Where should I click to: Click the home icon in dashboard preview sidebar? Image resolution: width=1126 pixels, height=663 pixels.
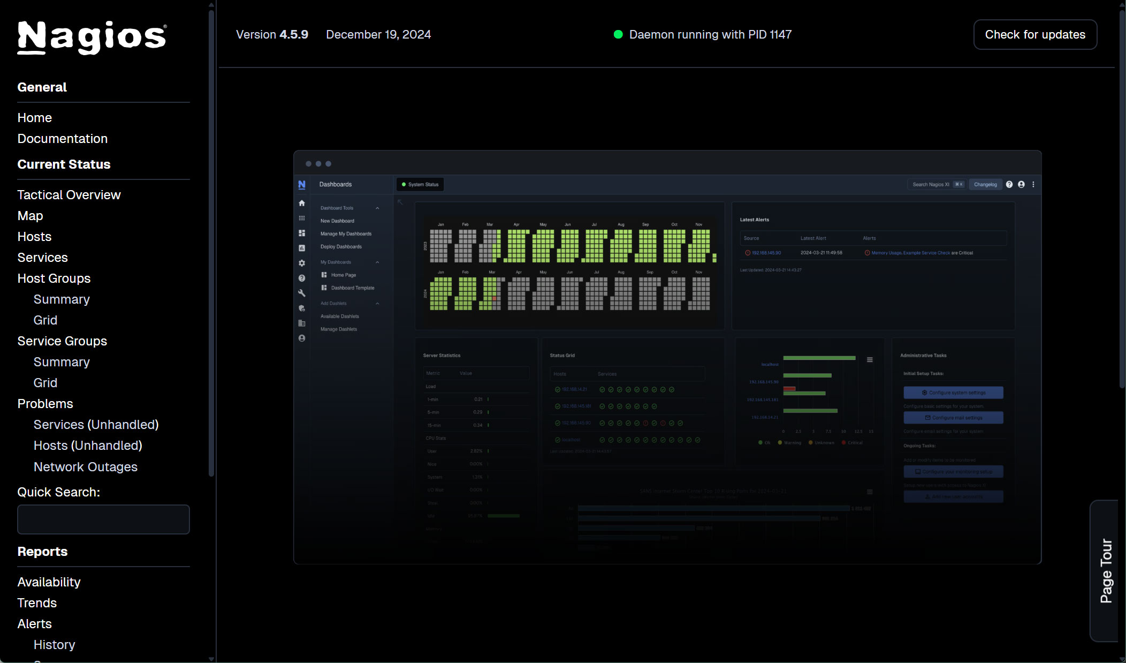point(302,203)
